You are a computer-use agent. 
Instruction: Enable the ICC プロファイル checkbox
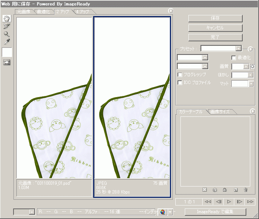coord(180,83)
